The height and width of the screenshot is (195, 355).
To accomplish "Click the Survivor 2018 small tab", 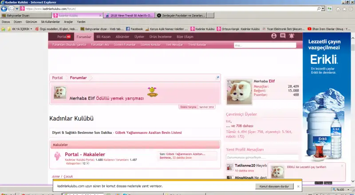I will pyautogui.click(x=206, y=107).
